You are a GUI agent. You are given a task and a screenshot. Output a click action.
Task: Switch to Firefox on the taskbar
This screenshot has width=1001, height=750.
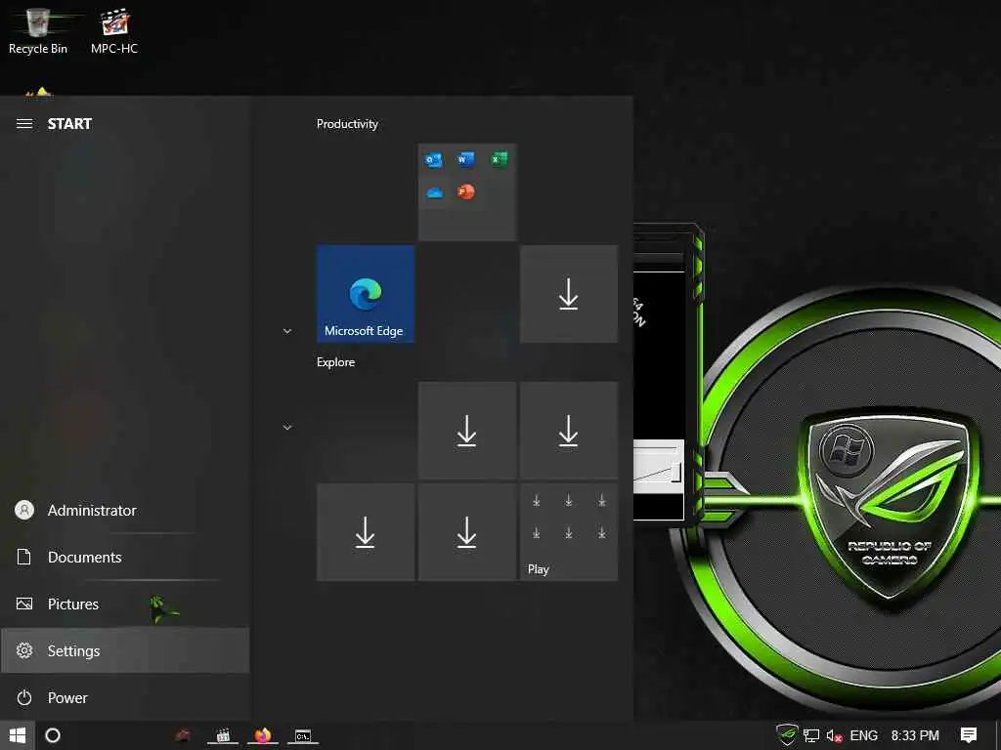pyautogui.click(x=262, y=735)
